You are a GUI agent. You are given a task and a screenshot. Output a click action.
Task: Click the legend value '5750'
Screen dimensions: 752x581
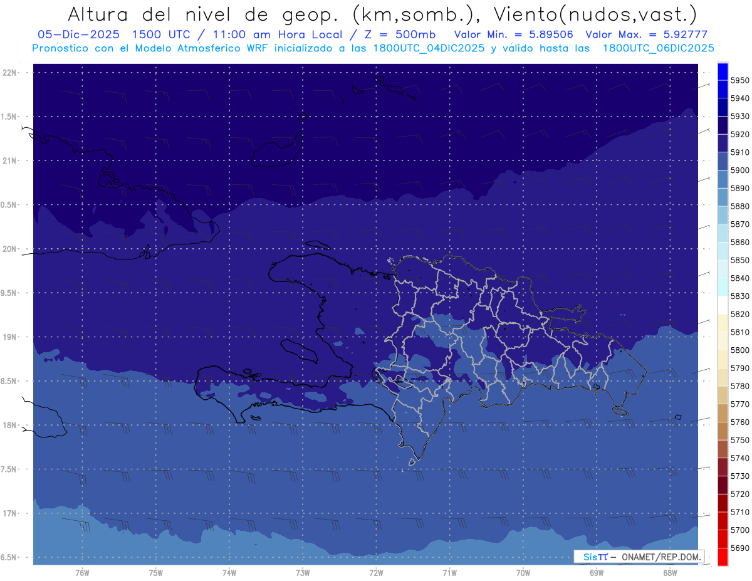740,440
